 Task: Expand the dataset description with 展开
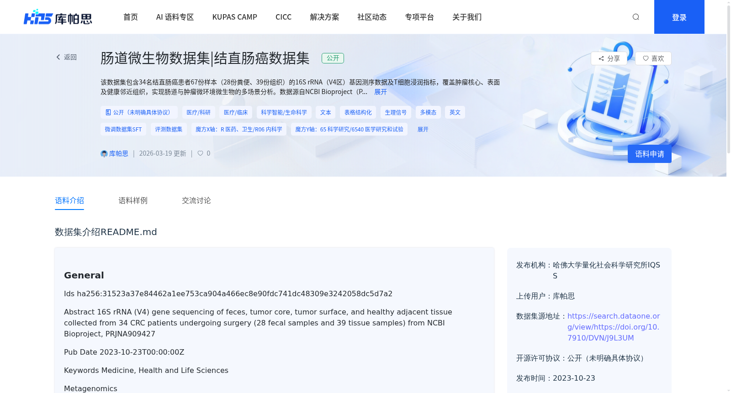tap(381, 92)
